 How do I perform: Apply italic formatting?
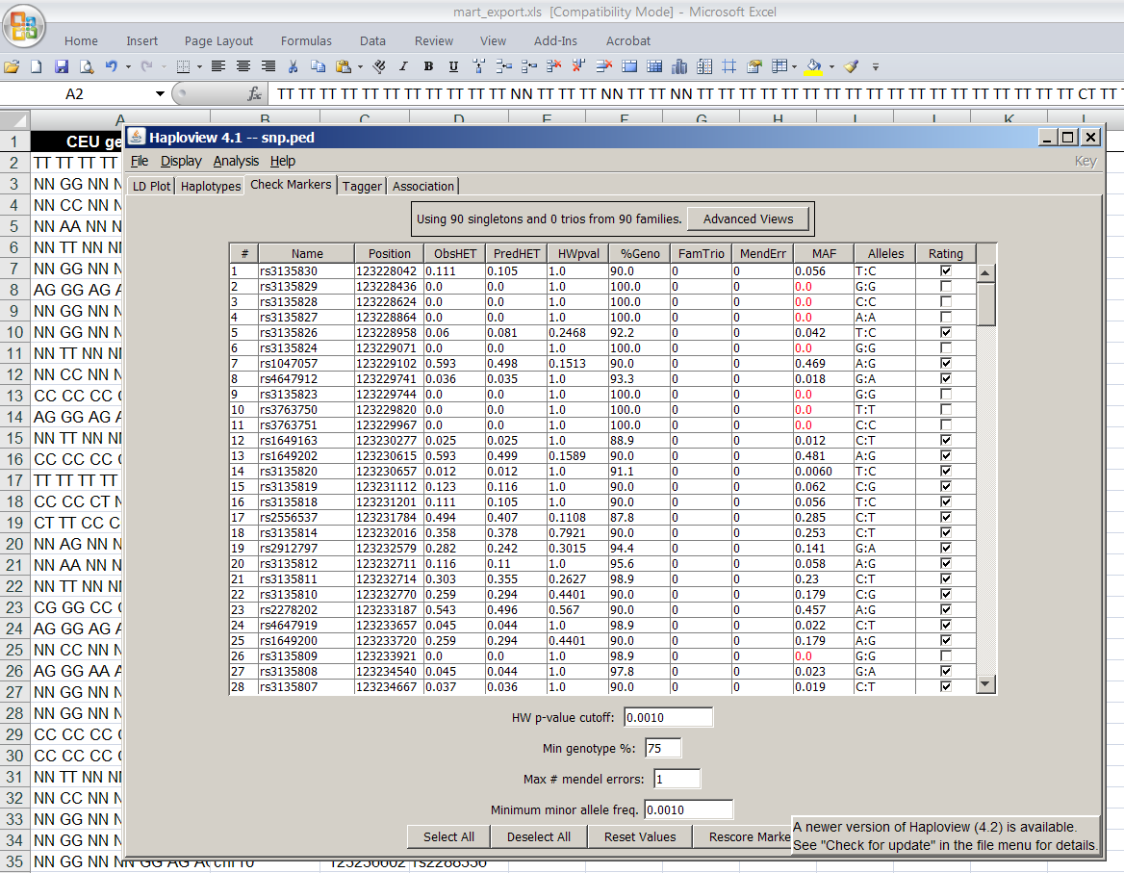[403, 66]
